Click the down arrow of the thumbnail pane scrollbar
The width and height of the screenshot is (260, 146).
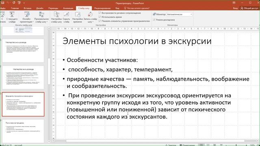(49, 142)
